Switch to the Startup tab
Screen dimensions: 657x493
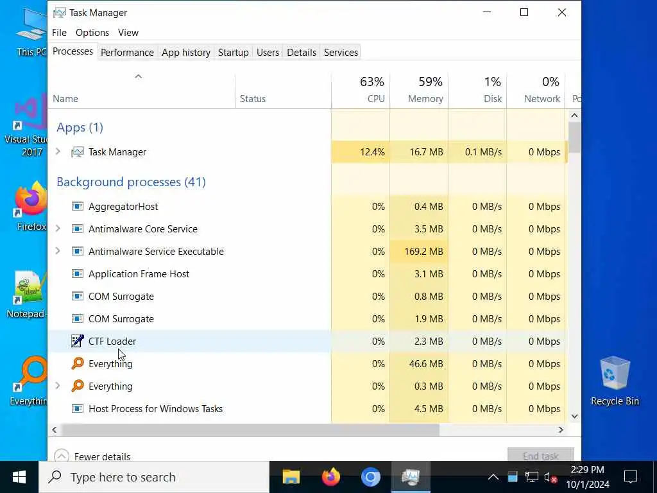click(x=234, y=53)
